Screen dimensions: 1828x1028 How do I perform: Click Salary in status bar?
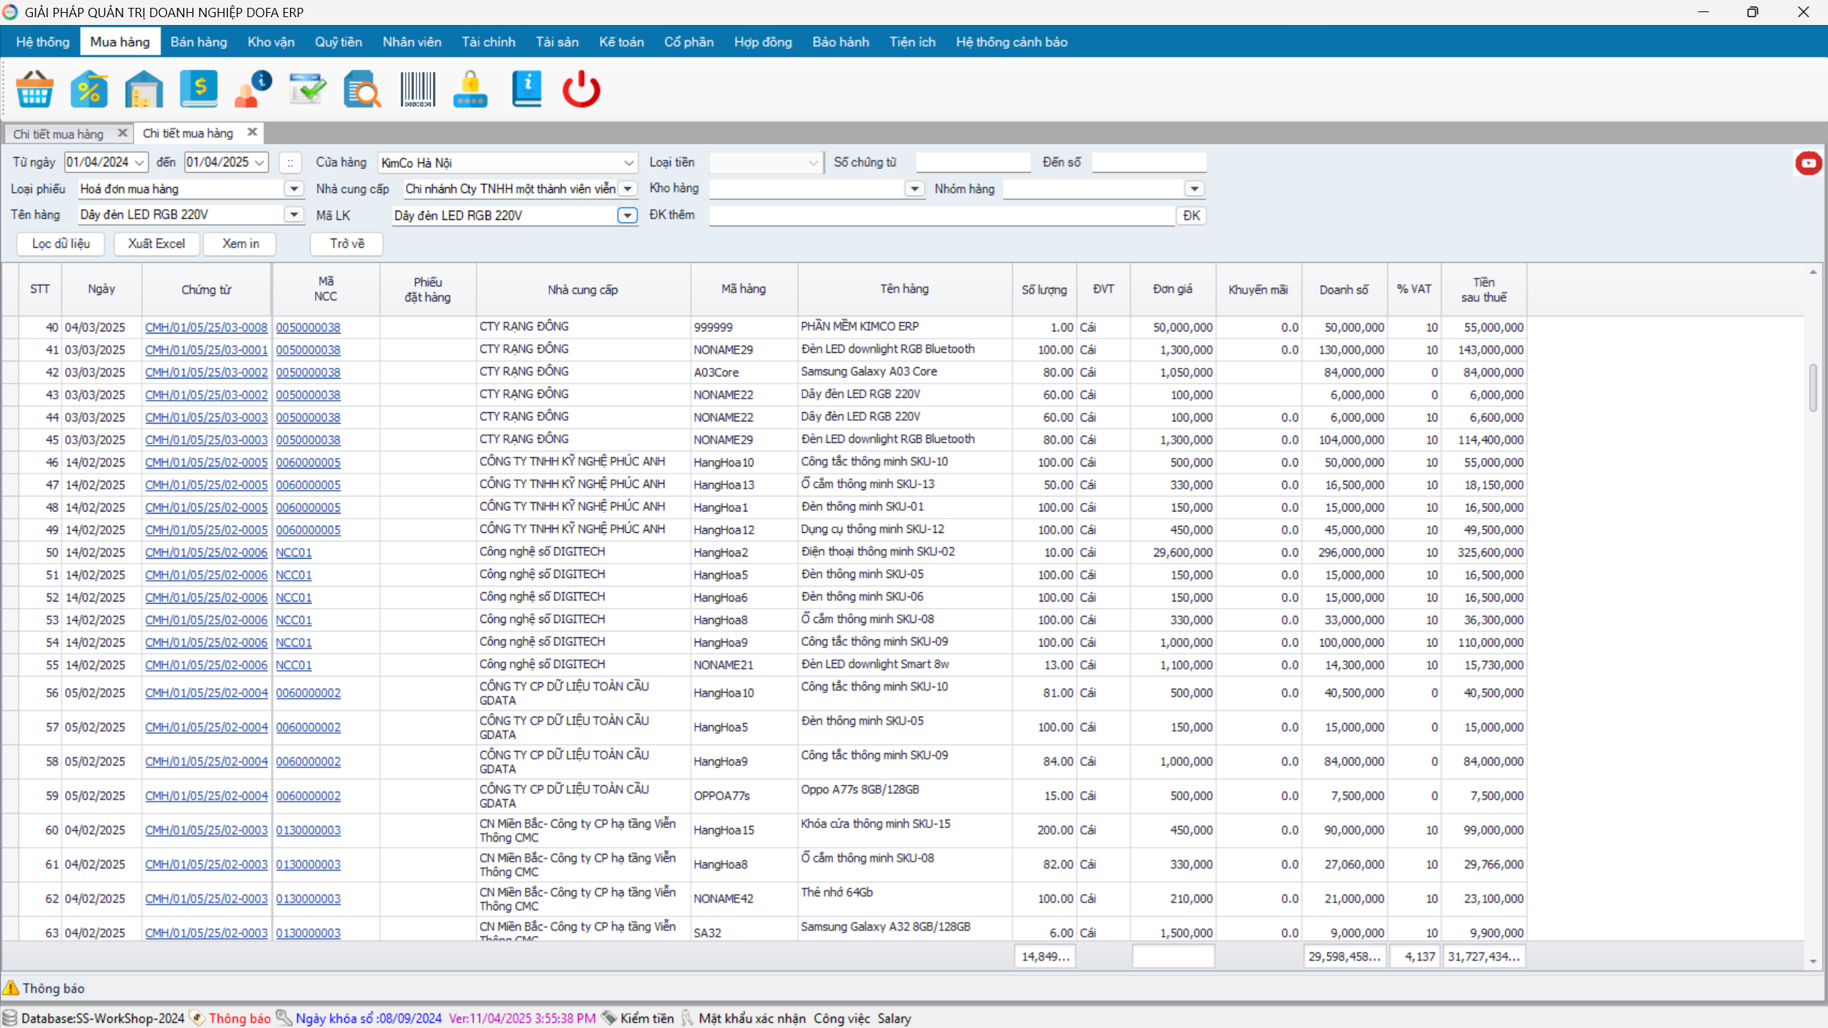pos(894,1018)
